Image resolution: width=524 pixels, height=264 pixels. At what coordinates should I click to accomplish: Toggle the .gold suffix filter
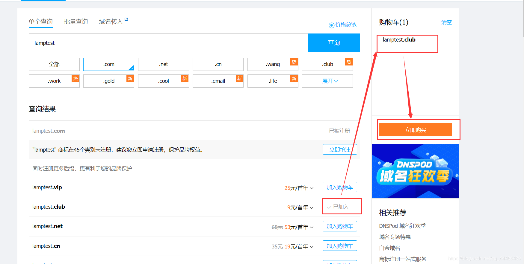point(109,81)
